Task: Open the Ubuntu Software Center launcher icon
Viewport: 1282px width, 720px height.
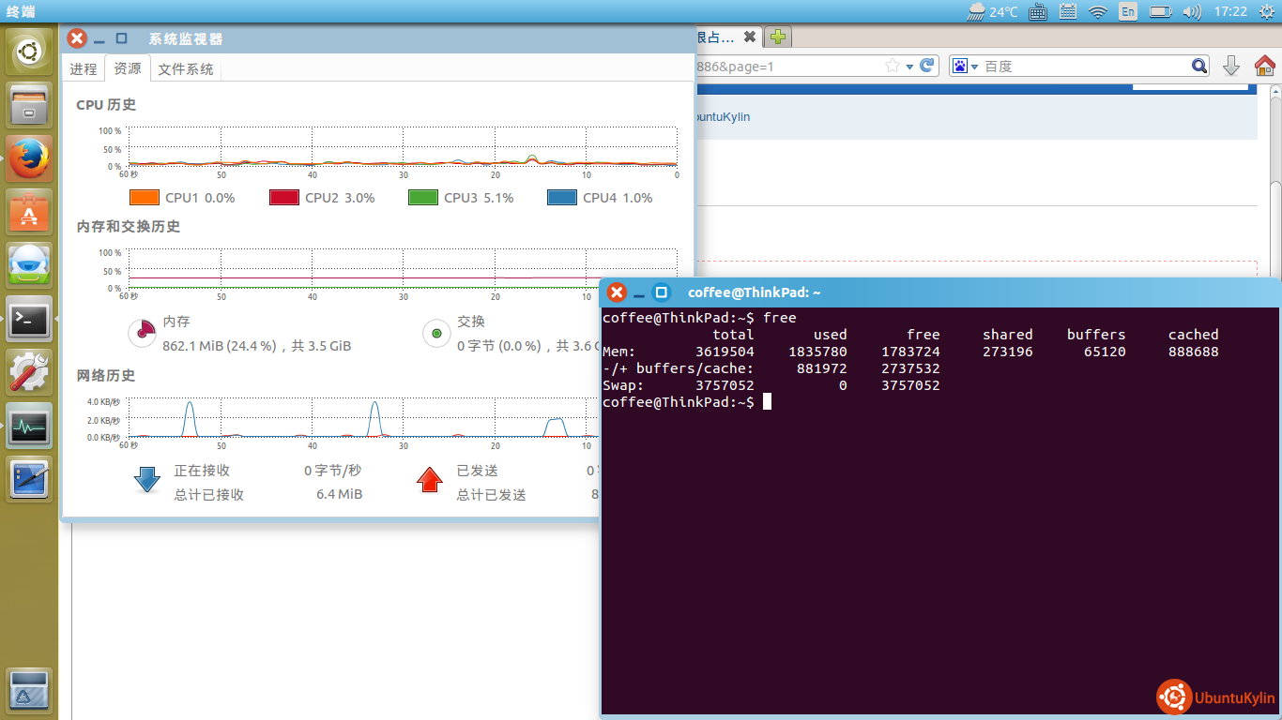Action: (29, 211)
